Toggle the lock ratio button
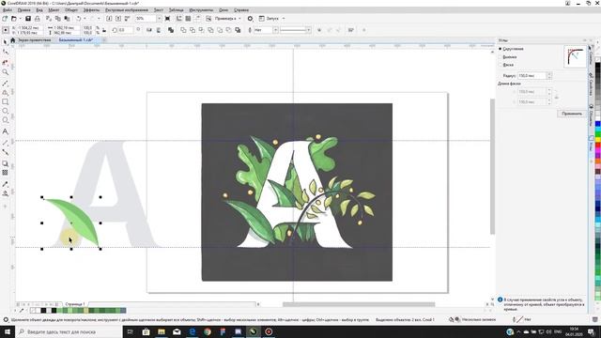 [x=104, y=30]
